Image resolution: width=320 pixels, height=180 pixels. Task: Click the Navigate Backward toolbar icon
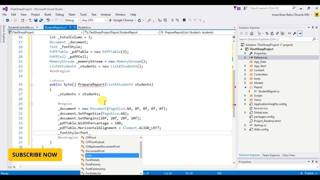tap(7, 20)
